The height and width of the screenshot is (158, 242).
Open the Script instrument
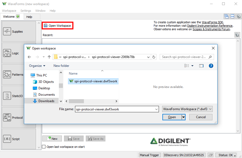coord(19,139)
